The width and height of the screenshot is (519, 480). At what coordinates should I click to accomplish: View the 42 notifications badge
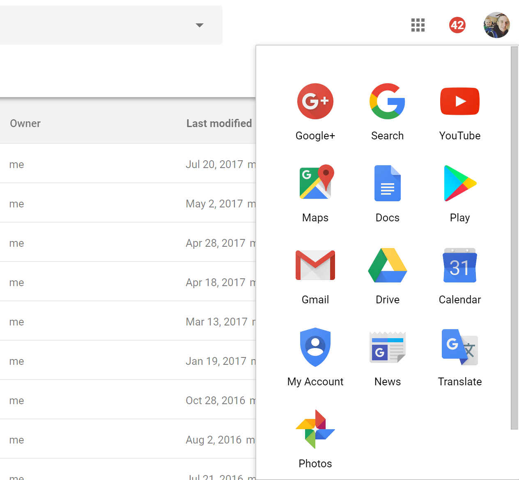click(457, 25)
